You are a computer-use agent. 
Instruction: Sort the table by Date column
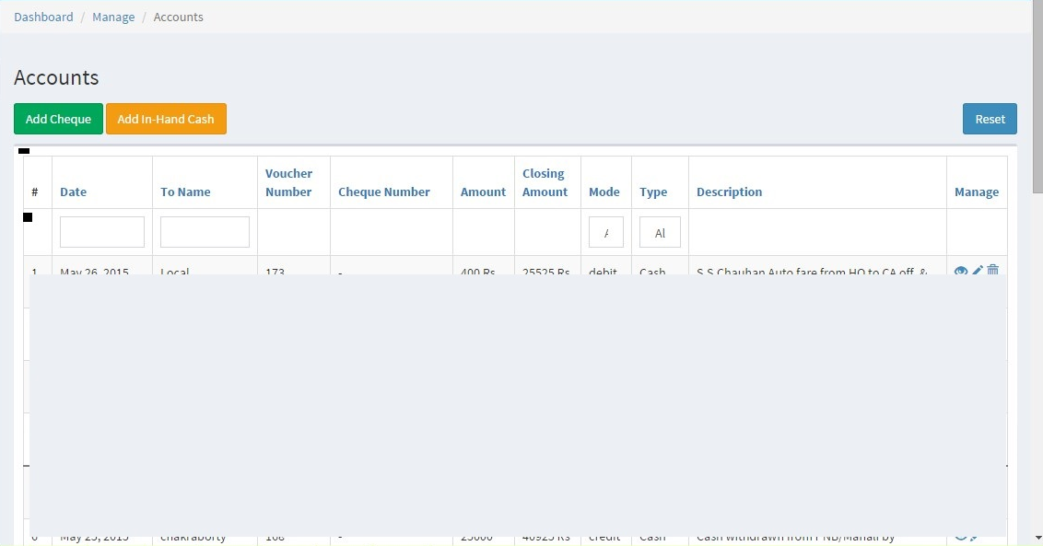coord(73,192)
